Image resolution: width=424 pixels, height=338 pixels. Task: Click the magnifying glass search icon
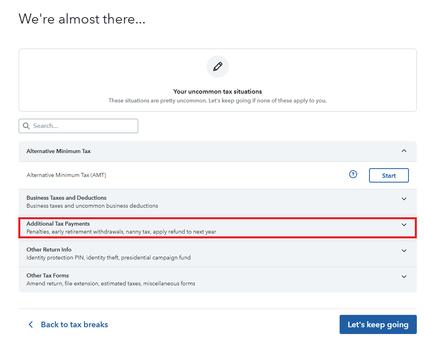[x=26, y=126]
